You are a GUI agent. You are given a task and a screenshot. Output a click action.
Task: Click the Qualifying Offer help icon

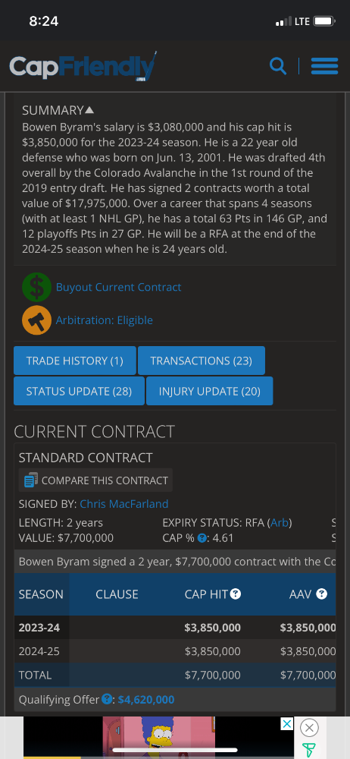pos(108,700)
